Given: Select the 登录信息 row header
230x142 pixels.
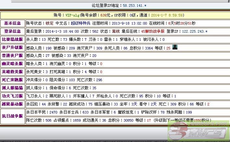Looking at the screenshot, I should 12,31.
